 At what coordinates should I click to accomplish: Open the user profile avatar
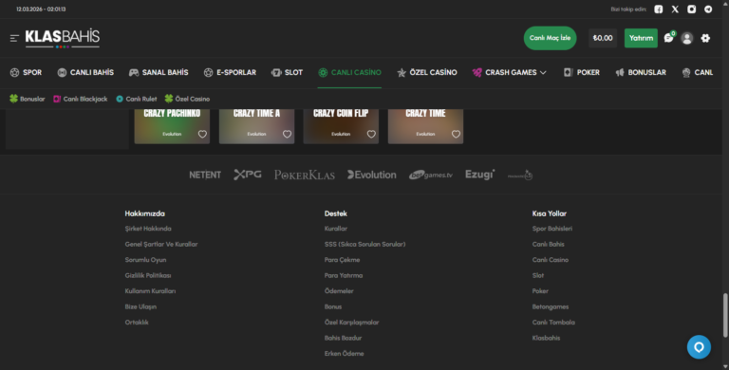click(686, 38)
